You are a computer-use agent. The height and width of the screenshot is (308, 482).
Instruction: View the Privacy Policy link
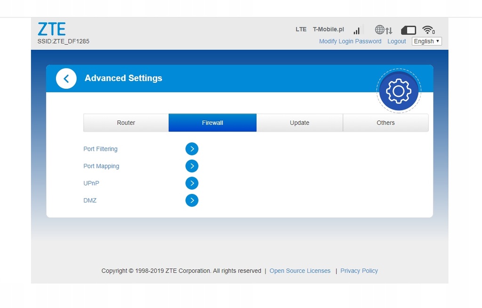(359, 271)
